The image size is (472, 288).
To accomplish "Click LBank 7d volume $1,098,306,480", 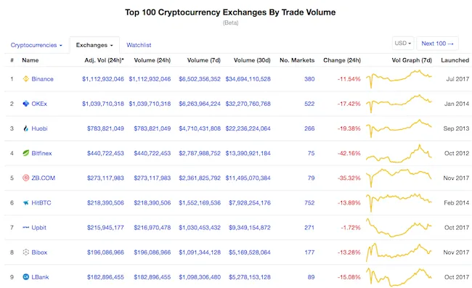I will point(200,277).
